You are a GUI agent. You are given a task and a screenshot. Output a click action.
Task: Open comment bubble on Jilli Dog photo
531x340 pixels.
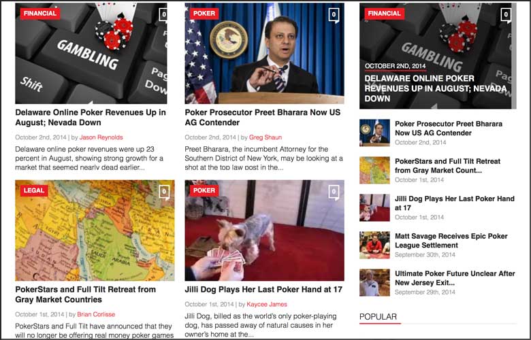[x=334, y=192]
